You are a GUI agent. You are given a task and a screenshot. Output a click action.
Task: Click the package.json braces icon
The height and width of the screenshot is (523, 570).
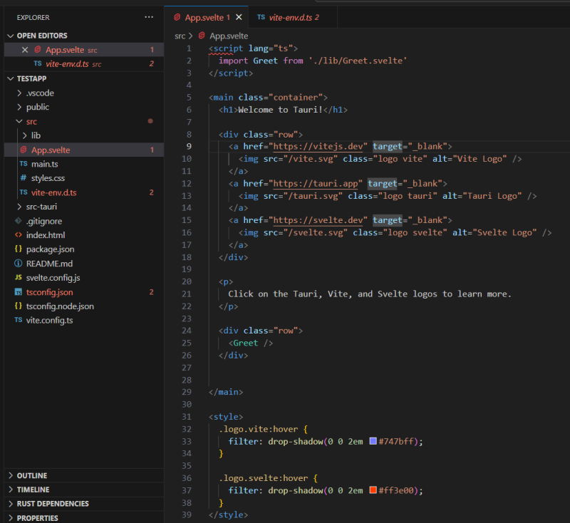(x=19, y=249)
